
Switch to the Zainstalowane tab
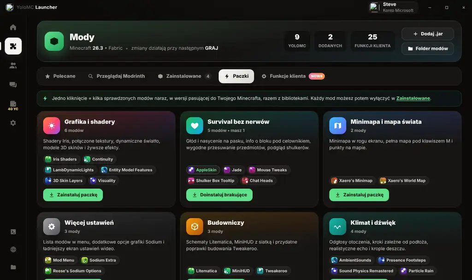pos(184,76)
